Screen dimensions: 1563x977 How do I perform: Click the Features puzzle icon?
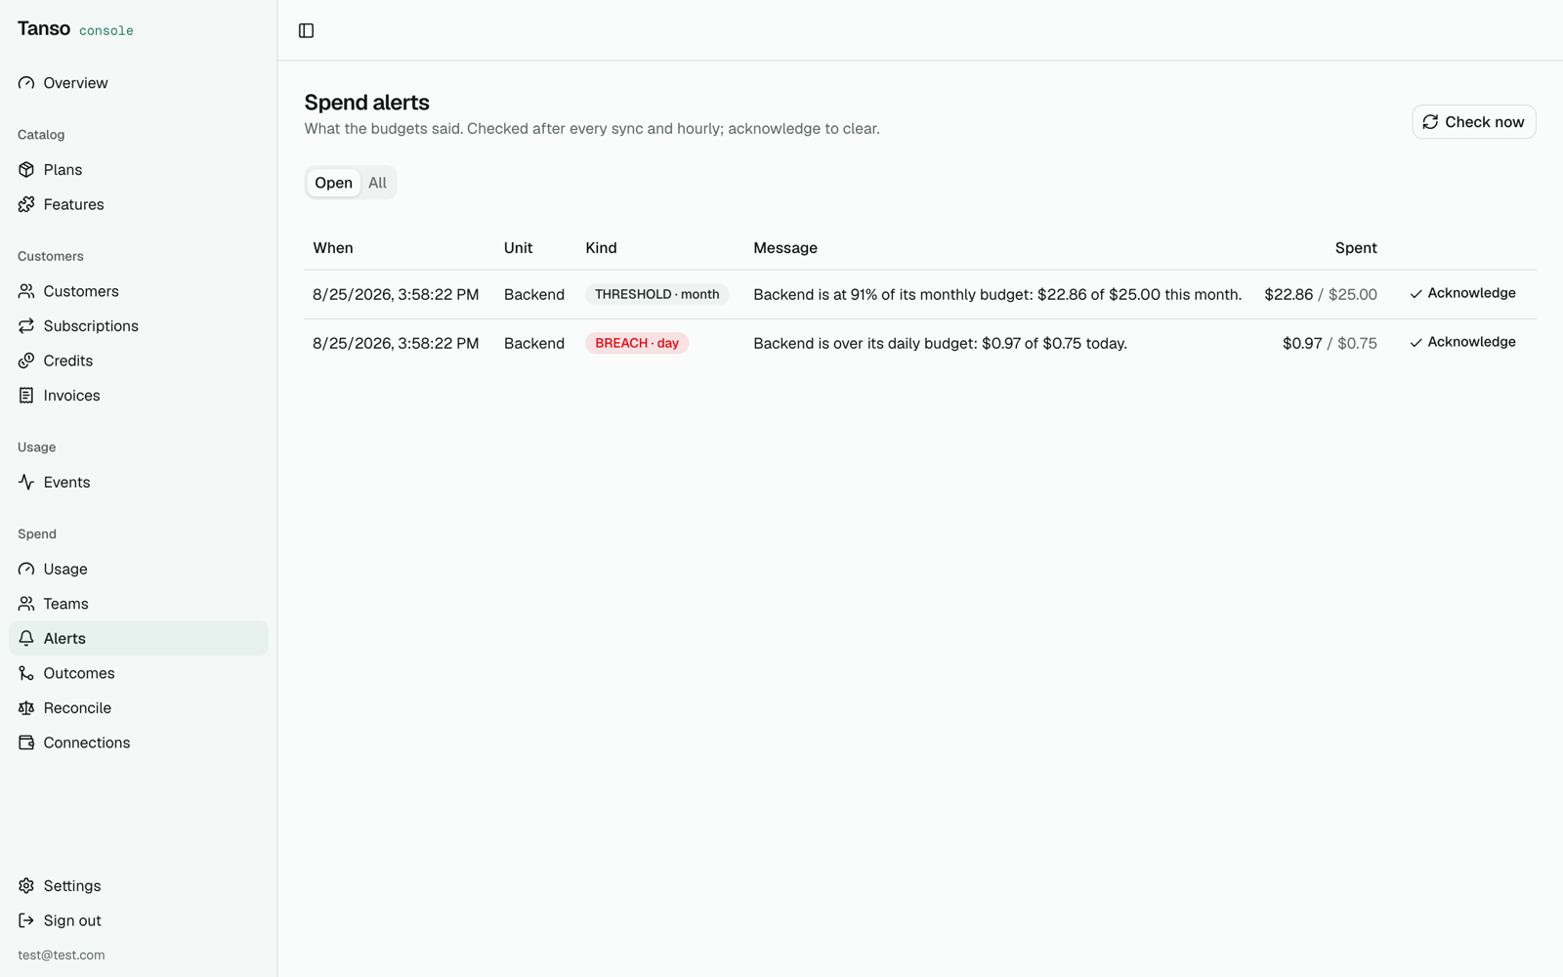pyautogui.click(x=26, y=204)
